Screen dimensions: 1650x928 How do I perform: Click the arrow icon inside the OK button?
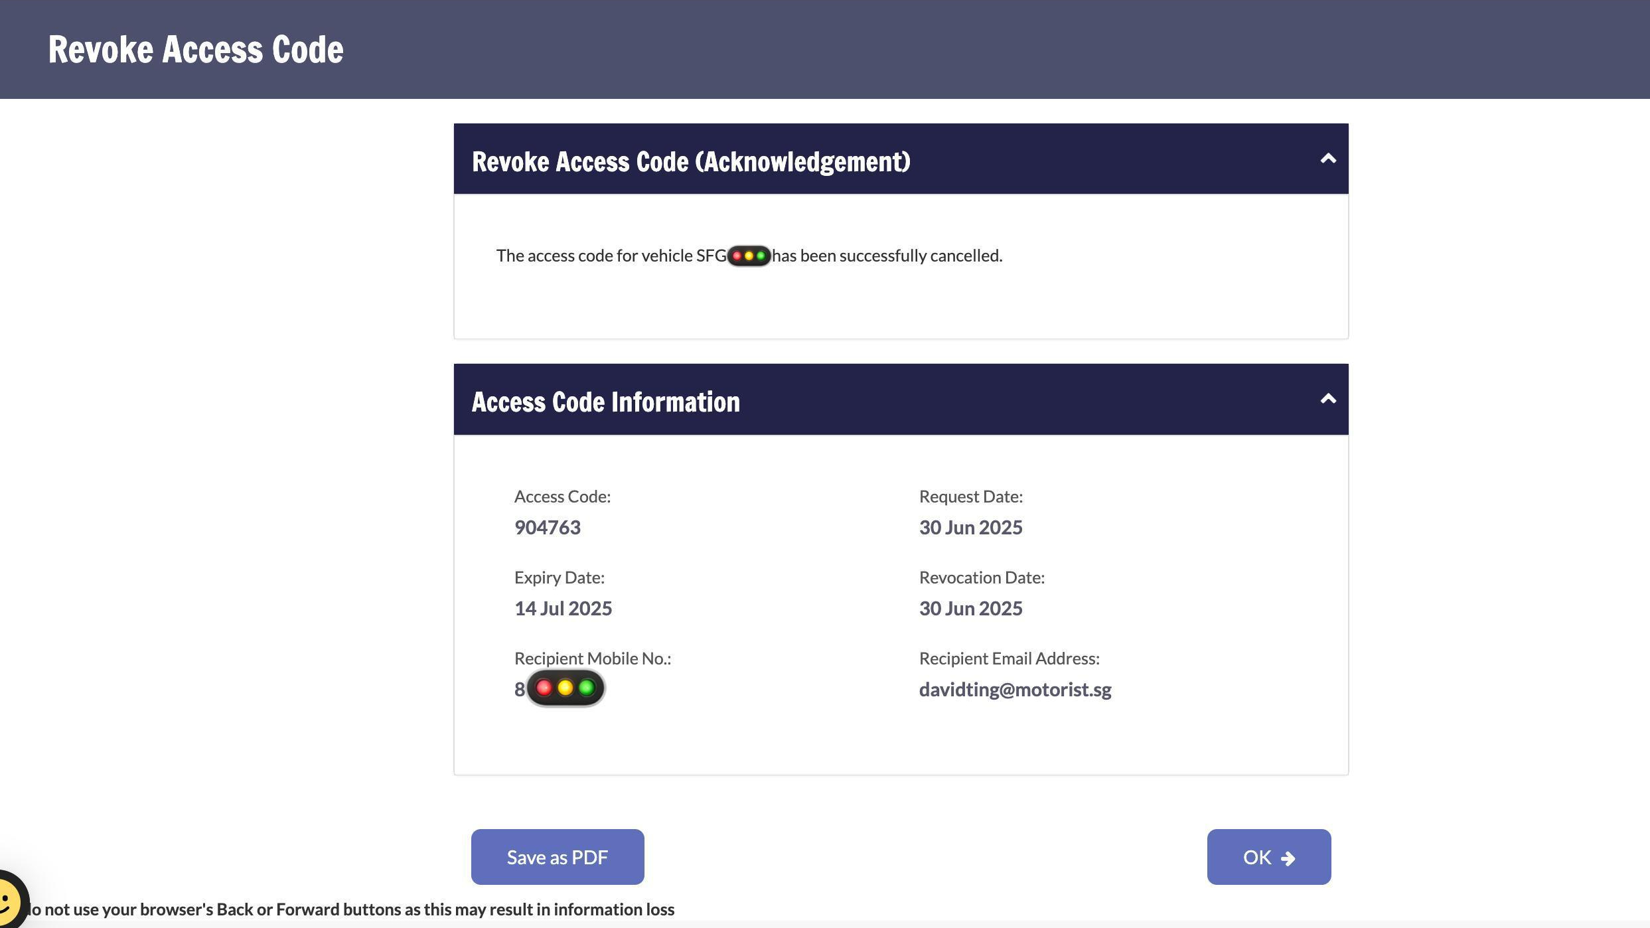click(x=1288, y=858)
